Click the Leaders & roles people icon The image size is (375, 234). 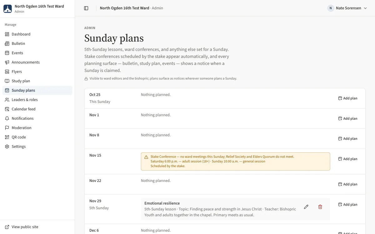7,100
